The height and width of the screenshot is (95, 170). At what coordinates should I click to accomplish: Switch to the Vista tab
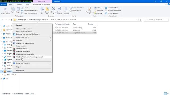pyautogui.click(x=27, y=4)
